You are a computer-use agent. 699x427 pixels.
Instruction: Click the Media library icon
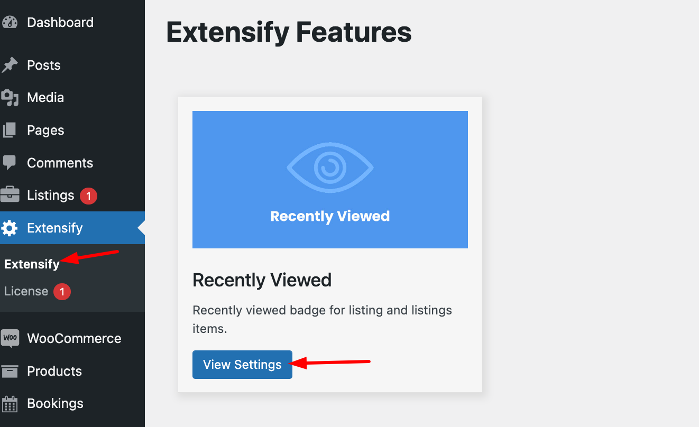click(x=11, y=97)
